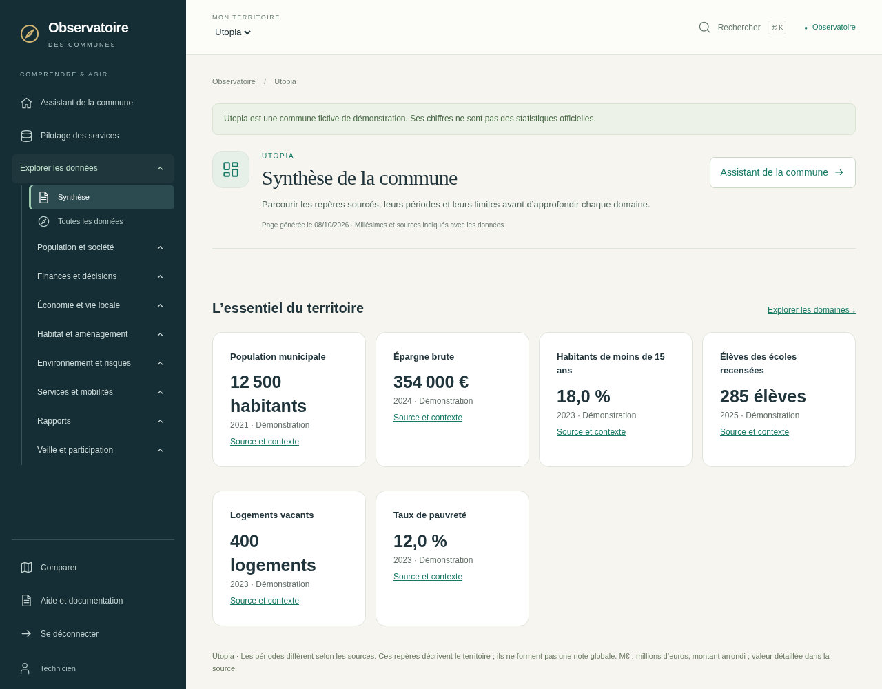Open the Comparer page
Image resolution: width=882 pixels, height=689 pixels.
93,568
